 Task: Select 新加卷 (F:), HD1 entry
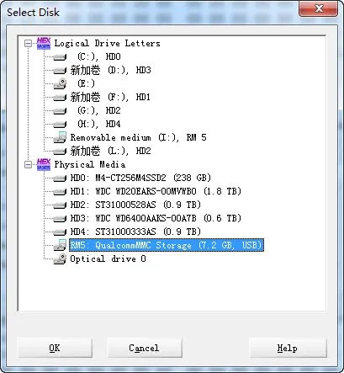(110, 97)
